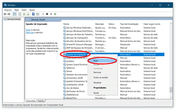
Task: Select Serviços (local) in left tree
Action: (14, 19)
